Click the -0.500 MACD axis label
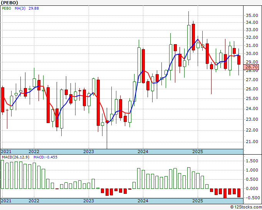 252,198
